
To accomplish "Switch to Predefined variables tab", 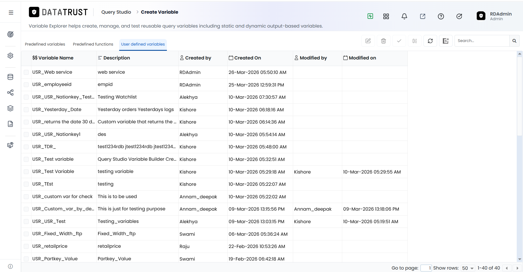I will 45,44.
